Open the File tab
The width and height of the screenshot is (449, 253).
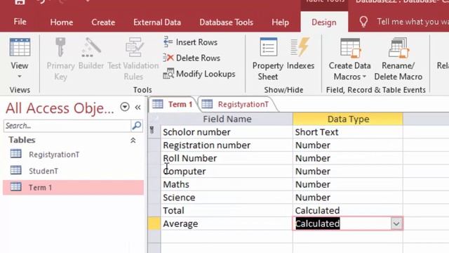coord(20,22)
